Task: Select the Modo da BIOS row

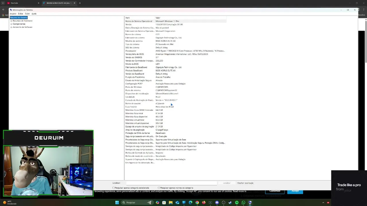Action: [175, 64]
